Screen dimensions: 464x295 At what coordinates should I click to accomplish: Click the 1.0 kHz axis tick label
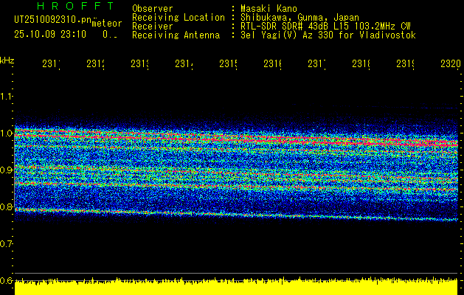point(6,133)
